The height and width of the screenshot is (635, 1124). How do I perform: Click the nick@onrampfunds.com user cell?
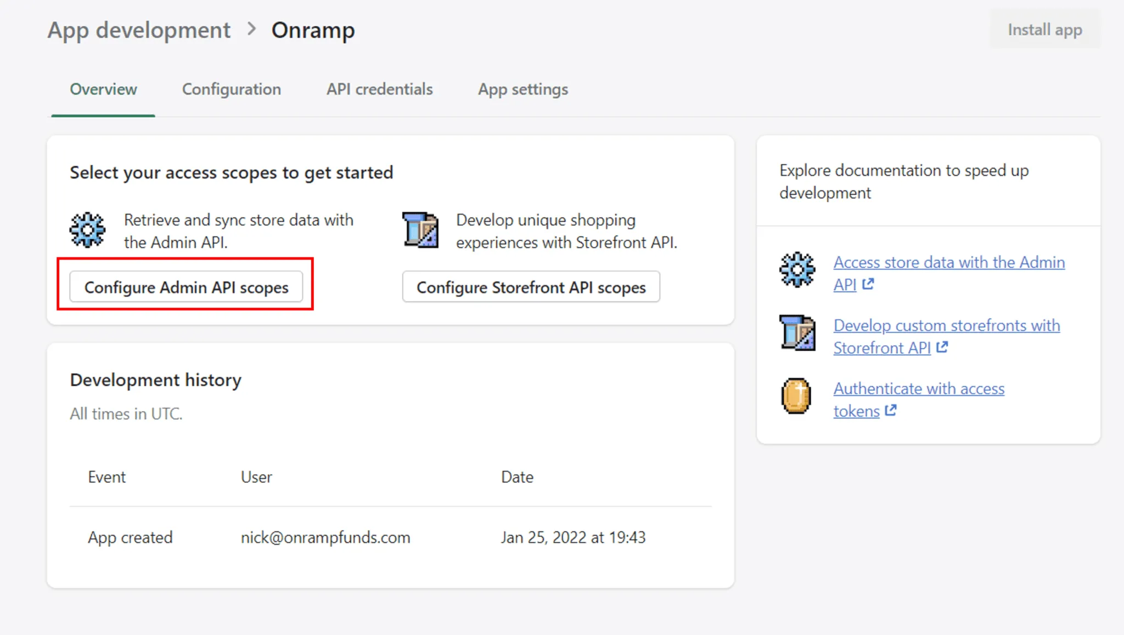325,537
